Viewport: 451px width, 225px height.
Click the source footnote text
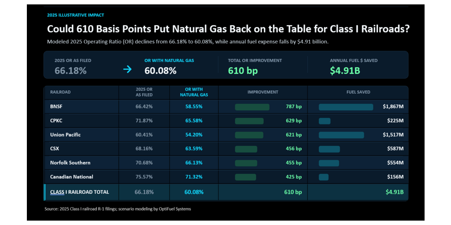click(x=118, y=209)
